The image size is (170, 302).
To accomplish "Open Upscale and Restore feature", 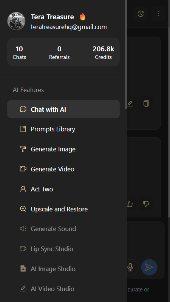I will pos(63,209).
